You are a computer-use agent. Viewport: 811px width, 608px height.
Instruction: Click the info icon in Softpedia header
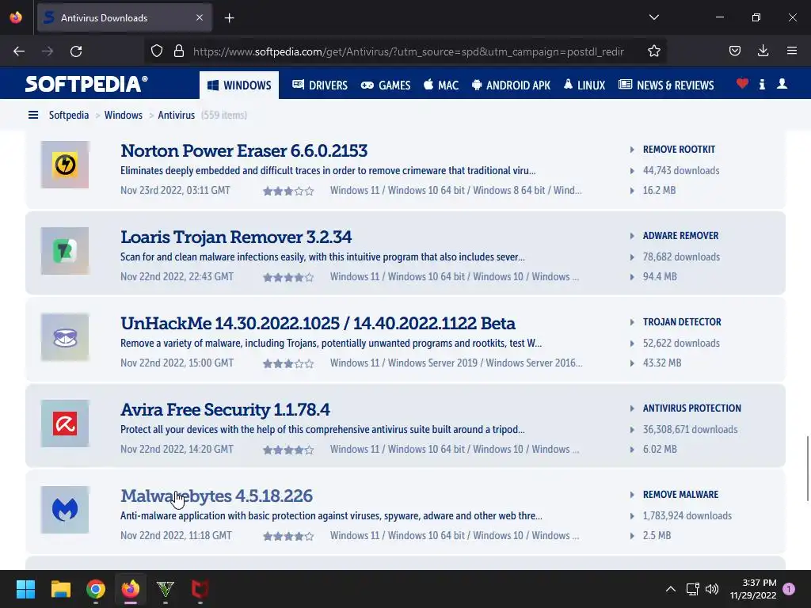[x=762, y=84]
